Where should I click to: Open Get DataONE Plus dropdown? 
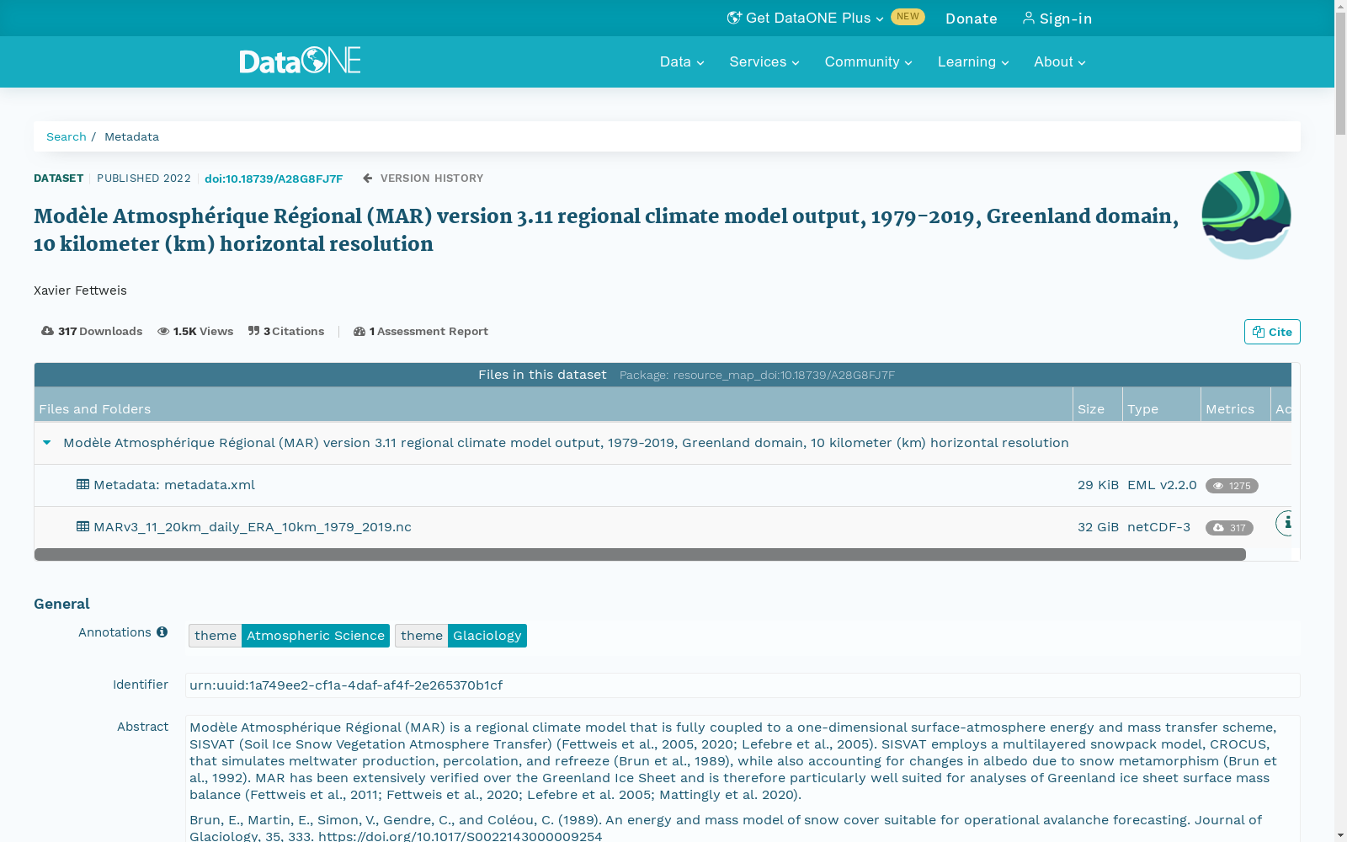coord(806,18)
